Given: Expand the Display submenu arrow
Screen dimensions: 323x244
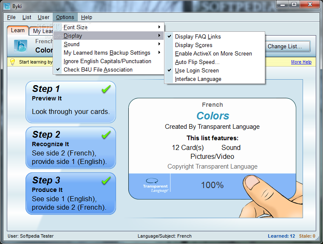Looking at the screenshot, I should coord(159,36).
